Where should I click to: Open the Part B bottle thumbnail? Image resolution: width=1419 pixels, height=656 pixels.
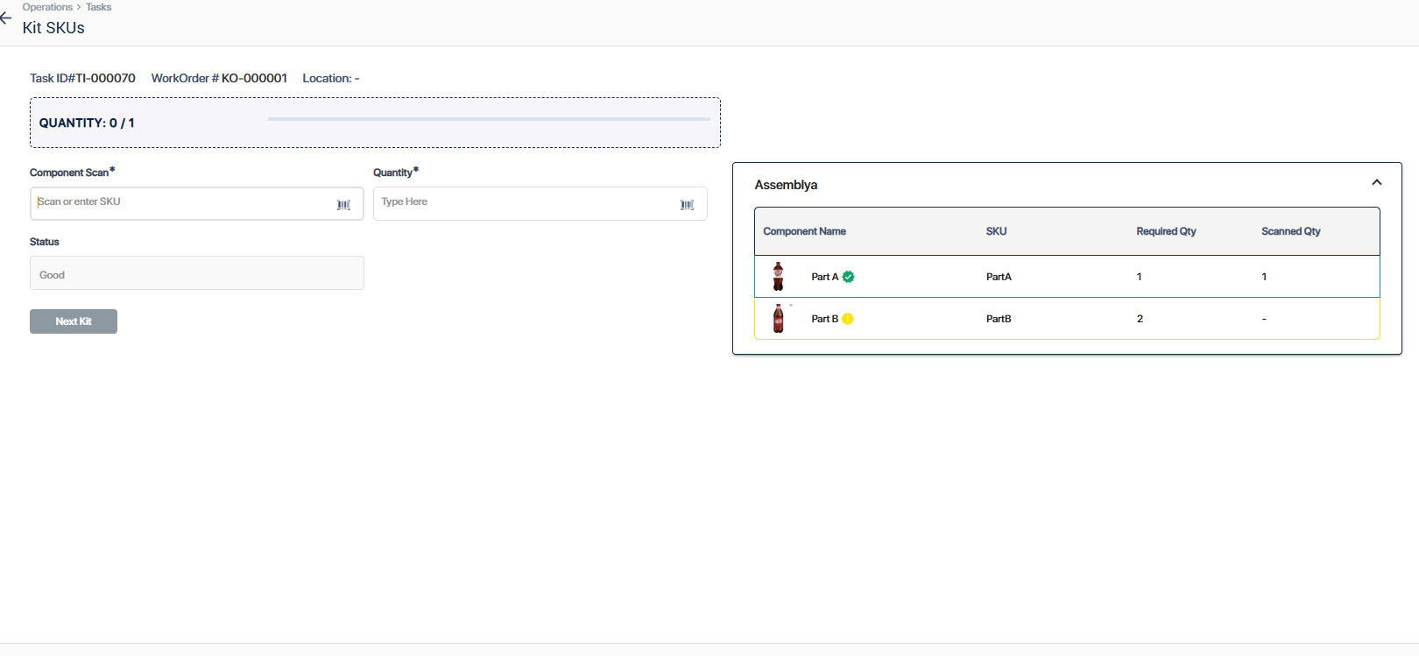778,318
